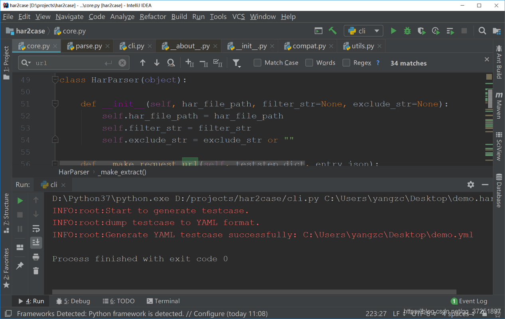Open search filter funnel icon
505x319 pixels.
click(237, 63)
